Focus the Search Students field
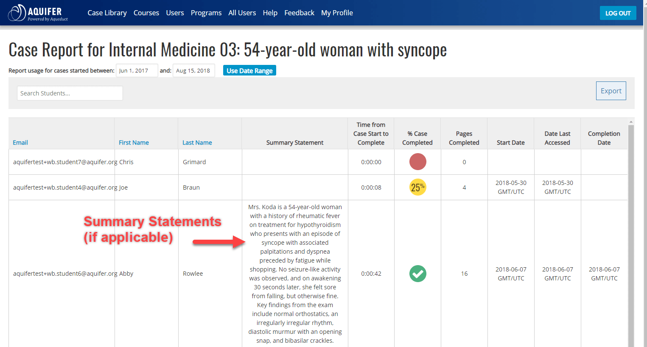Screen dimensions: 647x347 (x=70, y=93)
